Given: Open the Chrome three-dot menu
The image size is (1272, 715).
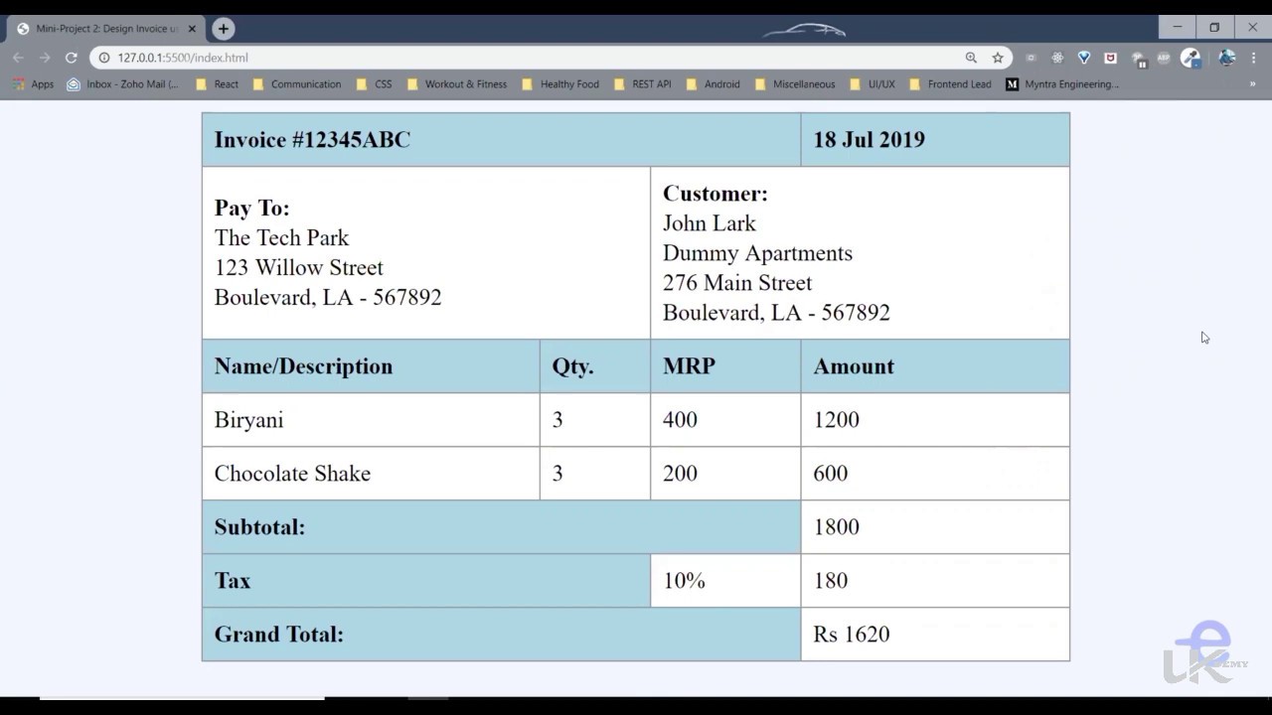Looking at the screenshot, I should (x=1254, y=58).
